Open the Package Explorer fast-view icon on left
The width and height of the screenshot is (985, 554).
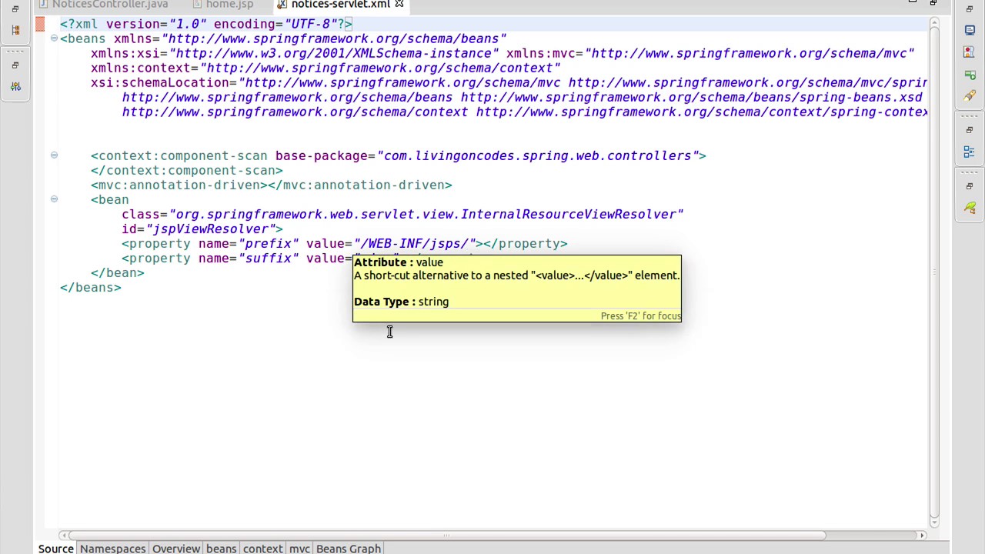coord(15,29)
